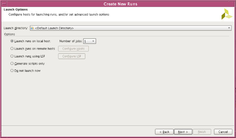Choose Do not launch now
Viewport: 236px width, 138px height.
[x=12, y=71]
